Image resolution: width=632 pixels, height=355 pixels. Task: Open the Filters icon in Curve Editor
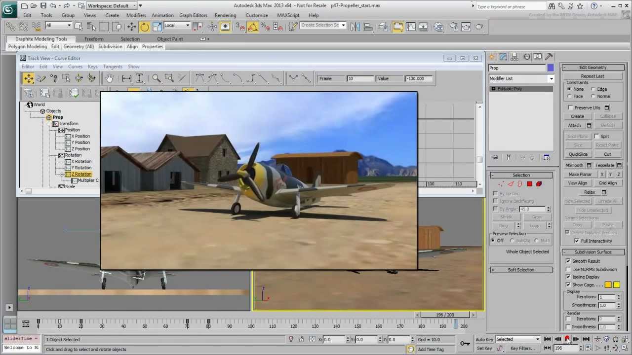[x=29, y=93]
